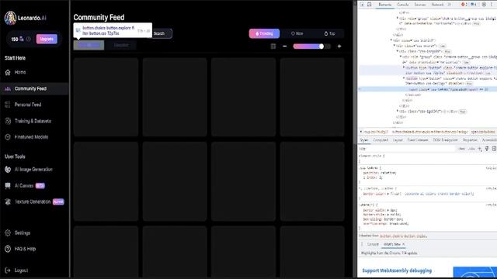Click the plus zoom-in button
This screenshot has height=279, width=497.
339,46
